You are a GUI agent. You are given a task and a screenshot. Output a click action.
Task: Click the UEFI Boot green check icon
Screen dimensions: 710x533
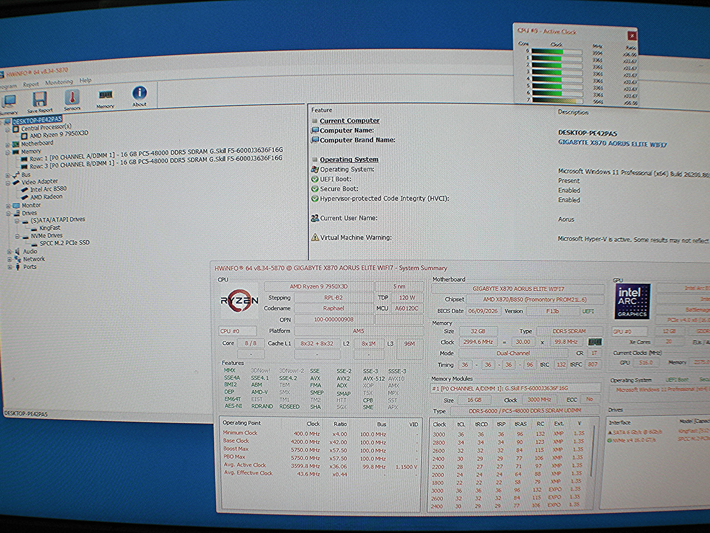point(315,179)
